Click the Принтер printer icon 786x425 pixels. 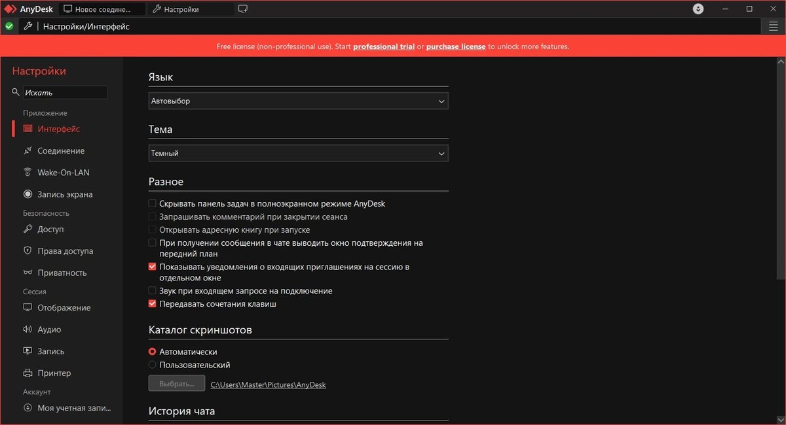pyautogui.click(x=28, y=373)
